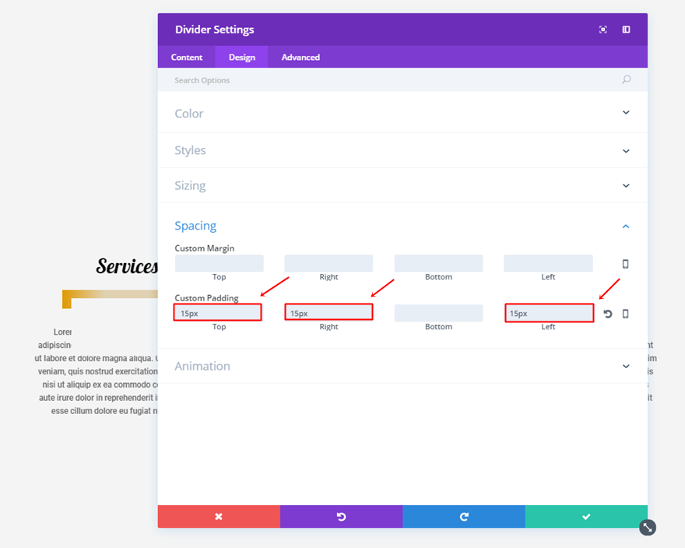Click the Custom Padding Bottom field
The width and height of the screenshot is (685, 548).
[438, 313]
